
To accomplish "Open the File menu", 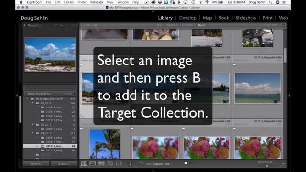I will click(48, 2).
